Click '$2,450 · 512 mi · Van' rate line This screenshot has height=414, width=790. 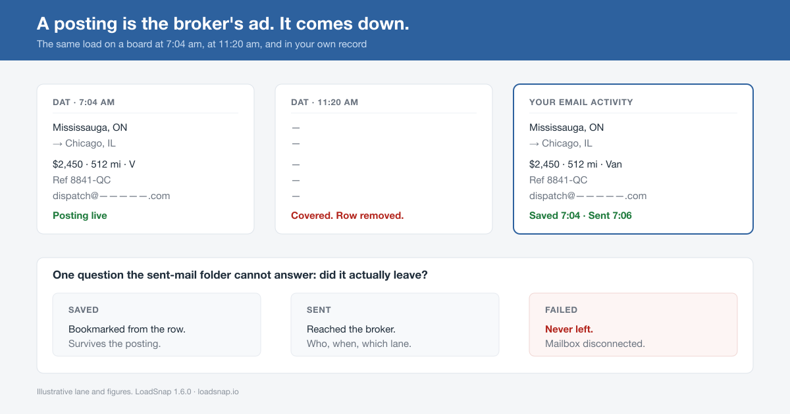pyautogui.click(x=575, y=164)
